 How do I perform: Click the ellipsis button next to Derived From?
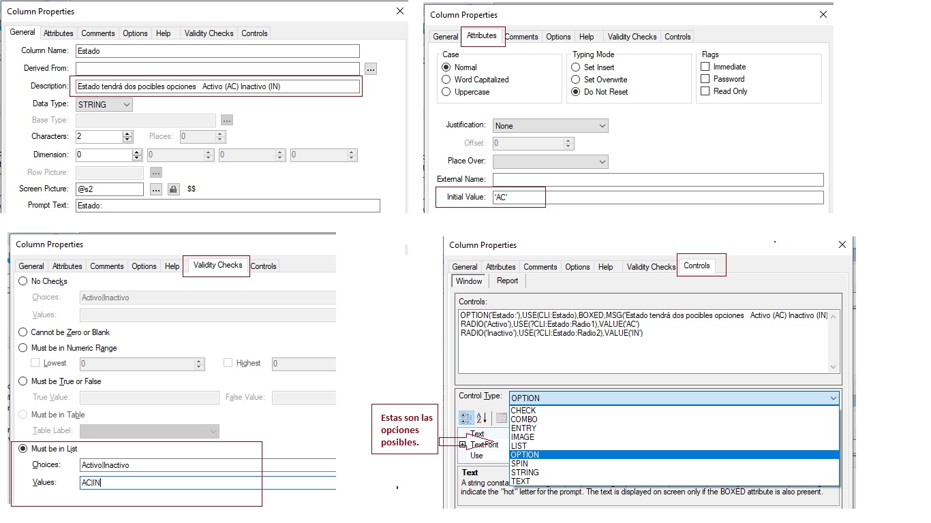point(370,69)
